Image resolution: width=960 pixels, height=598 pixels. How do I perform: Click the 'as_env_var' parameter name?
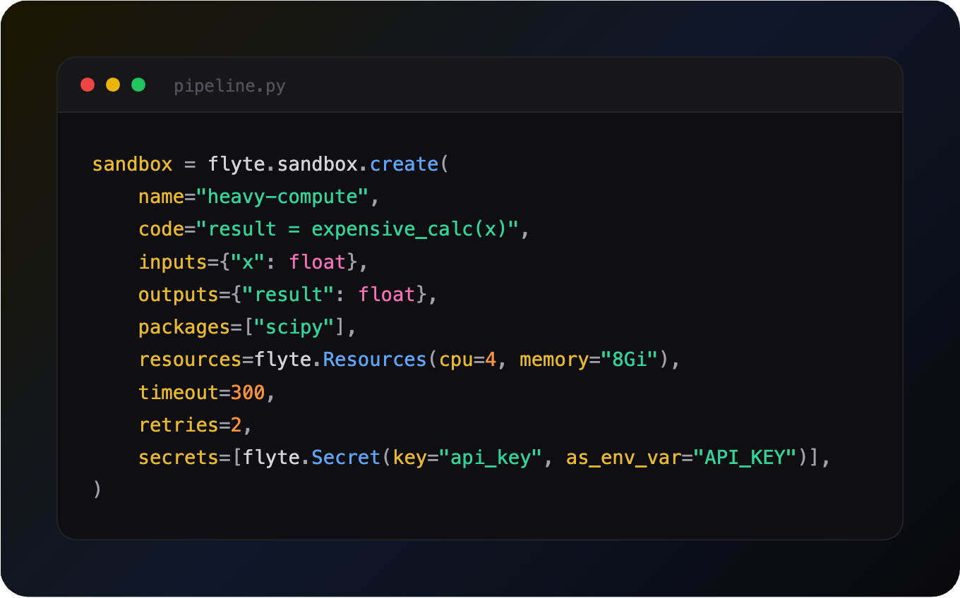point(624,458)
